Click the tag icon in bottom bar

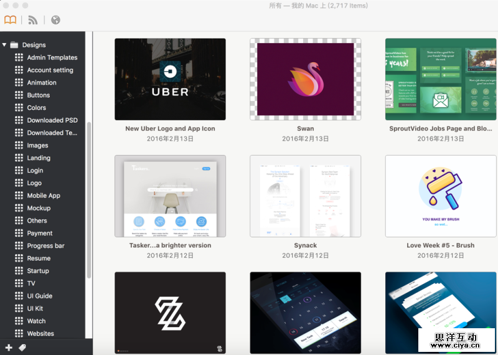coord(22,348)
